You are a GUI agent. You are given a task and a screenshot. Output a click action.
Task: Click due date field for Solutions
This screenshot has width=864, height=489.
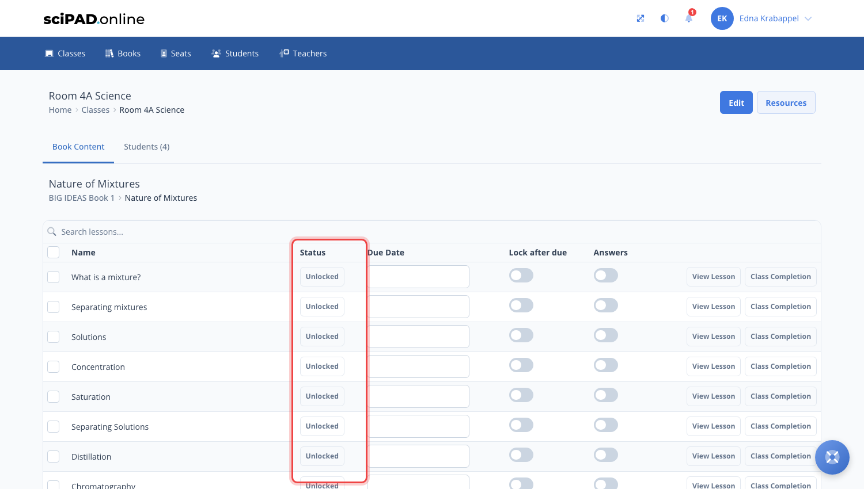pos(418,337)
